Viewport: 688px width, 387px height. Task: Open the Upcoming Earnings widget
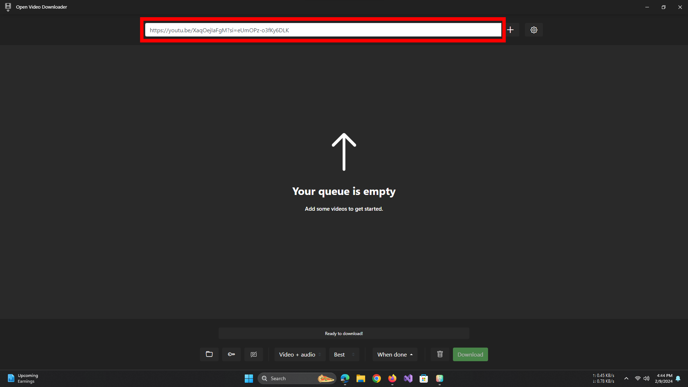click(22, 378)
